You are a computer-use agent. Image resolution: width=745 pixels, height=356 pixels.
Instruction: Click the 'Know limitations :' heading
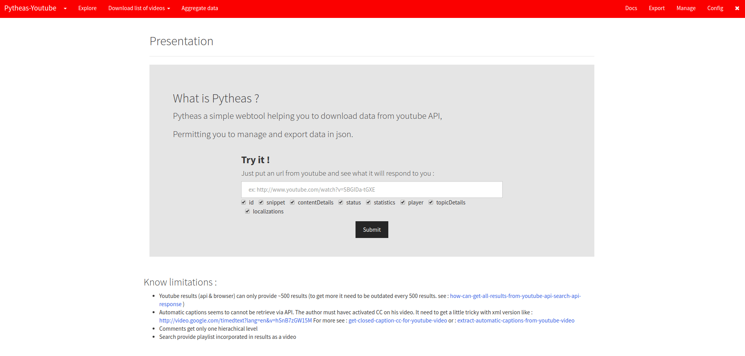click(180, 282)
